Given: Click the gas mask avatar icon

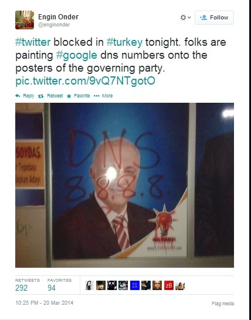Looking at the screenshot, I should coord(112,285).
